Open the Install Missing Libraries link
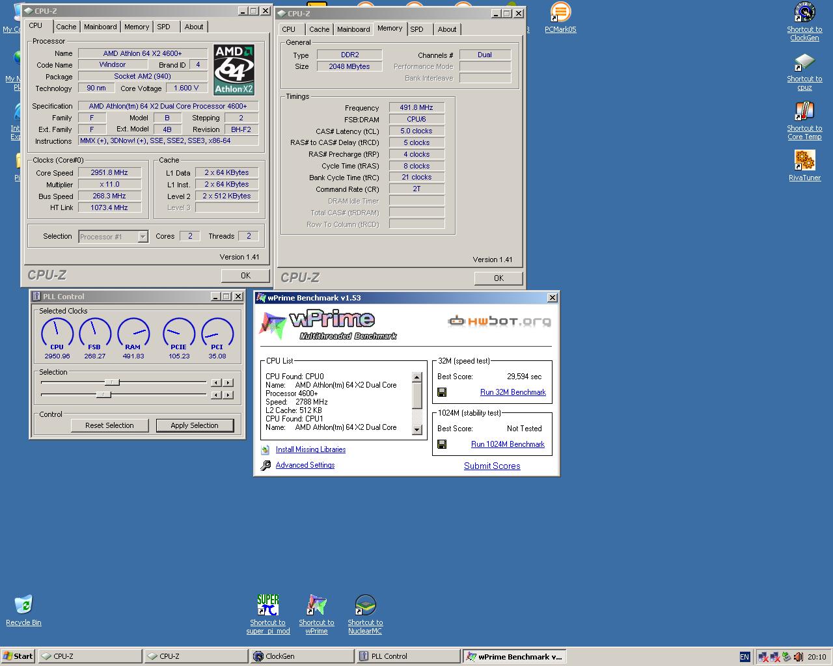The width and height of the screenshot is (833, 666). click(x=310, y=449)
